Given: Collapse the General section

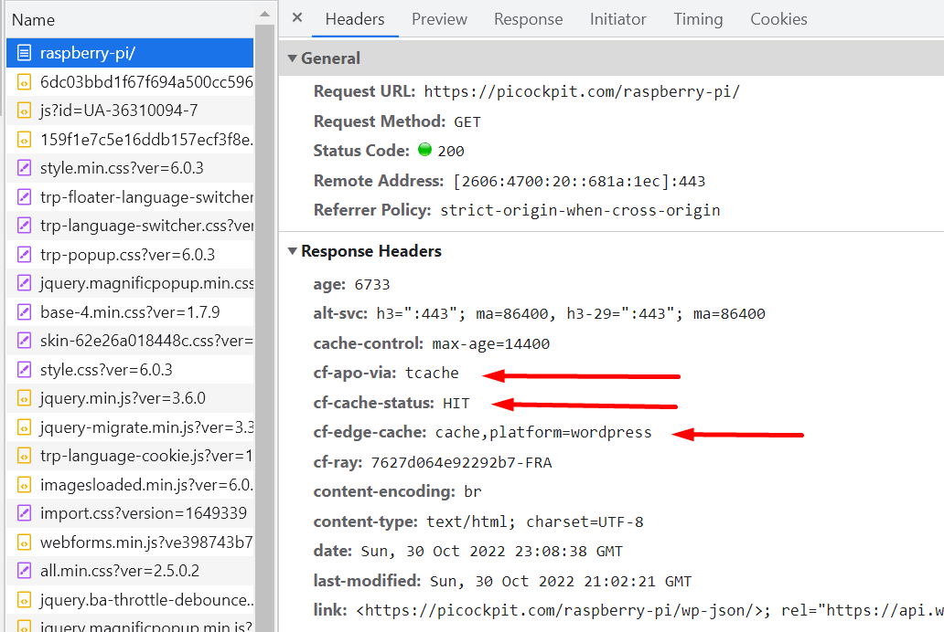Looking at the screenshot, I should (292, 58).
